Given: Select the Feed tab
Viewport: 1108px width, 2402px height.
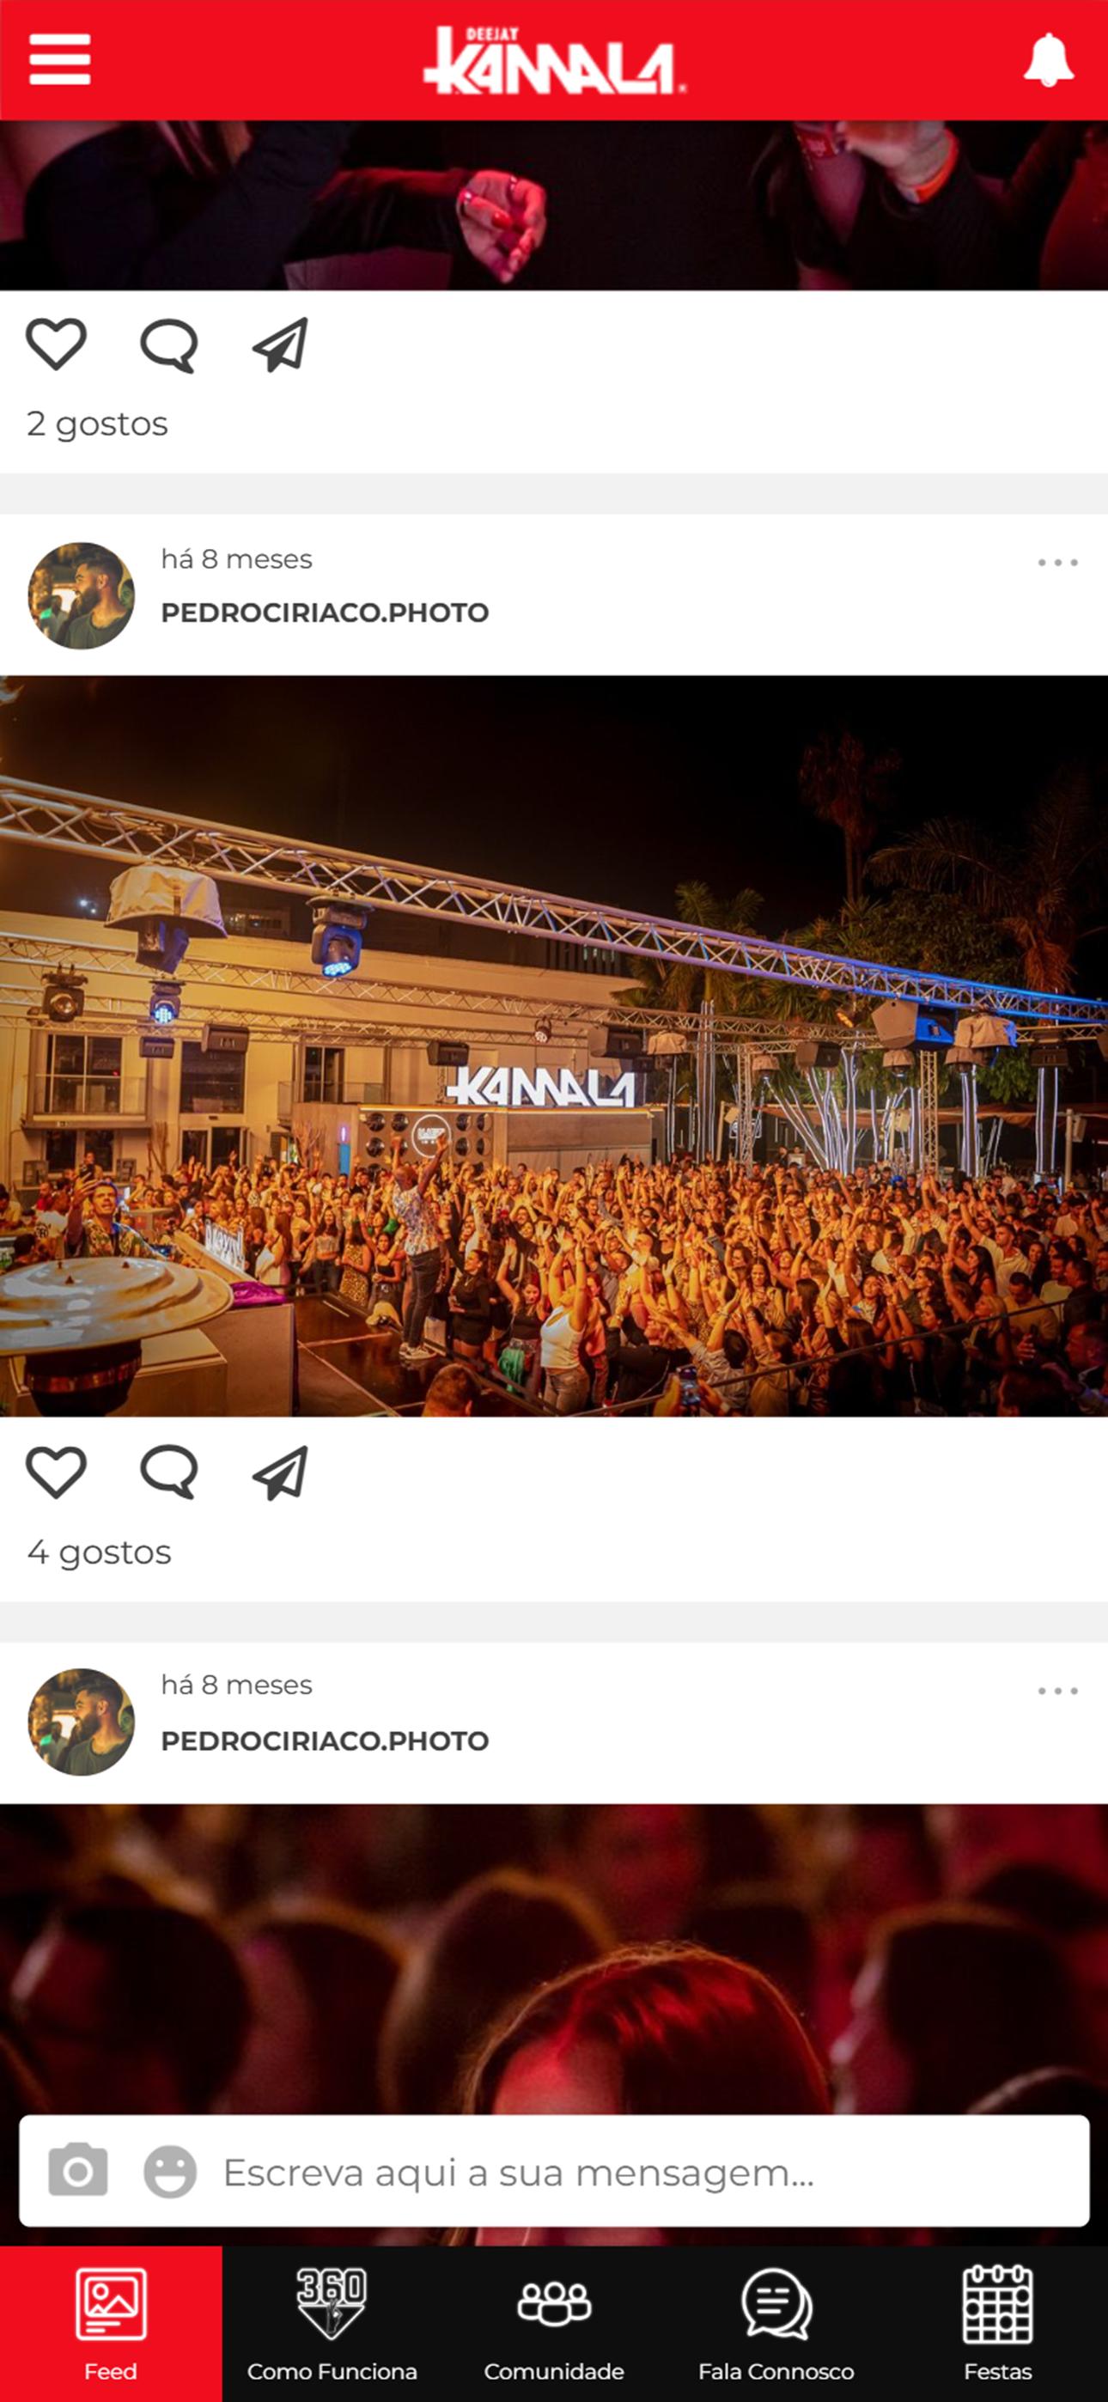Looking at the screenshot, I should [111, 2324].
